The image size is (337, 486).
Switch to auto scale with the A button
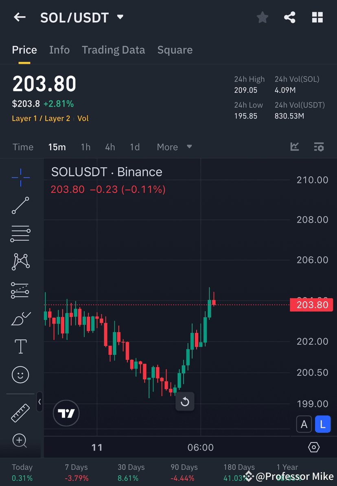[304, 424]
